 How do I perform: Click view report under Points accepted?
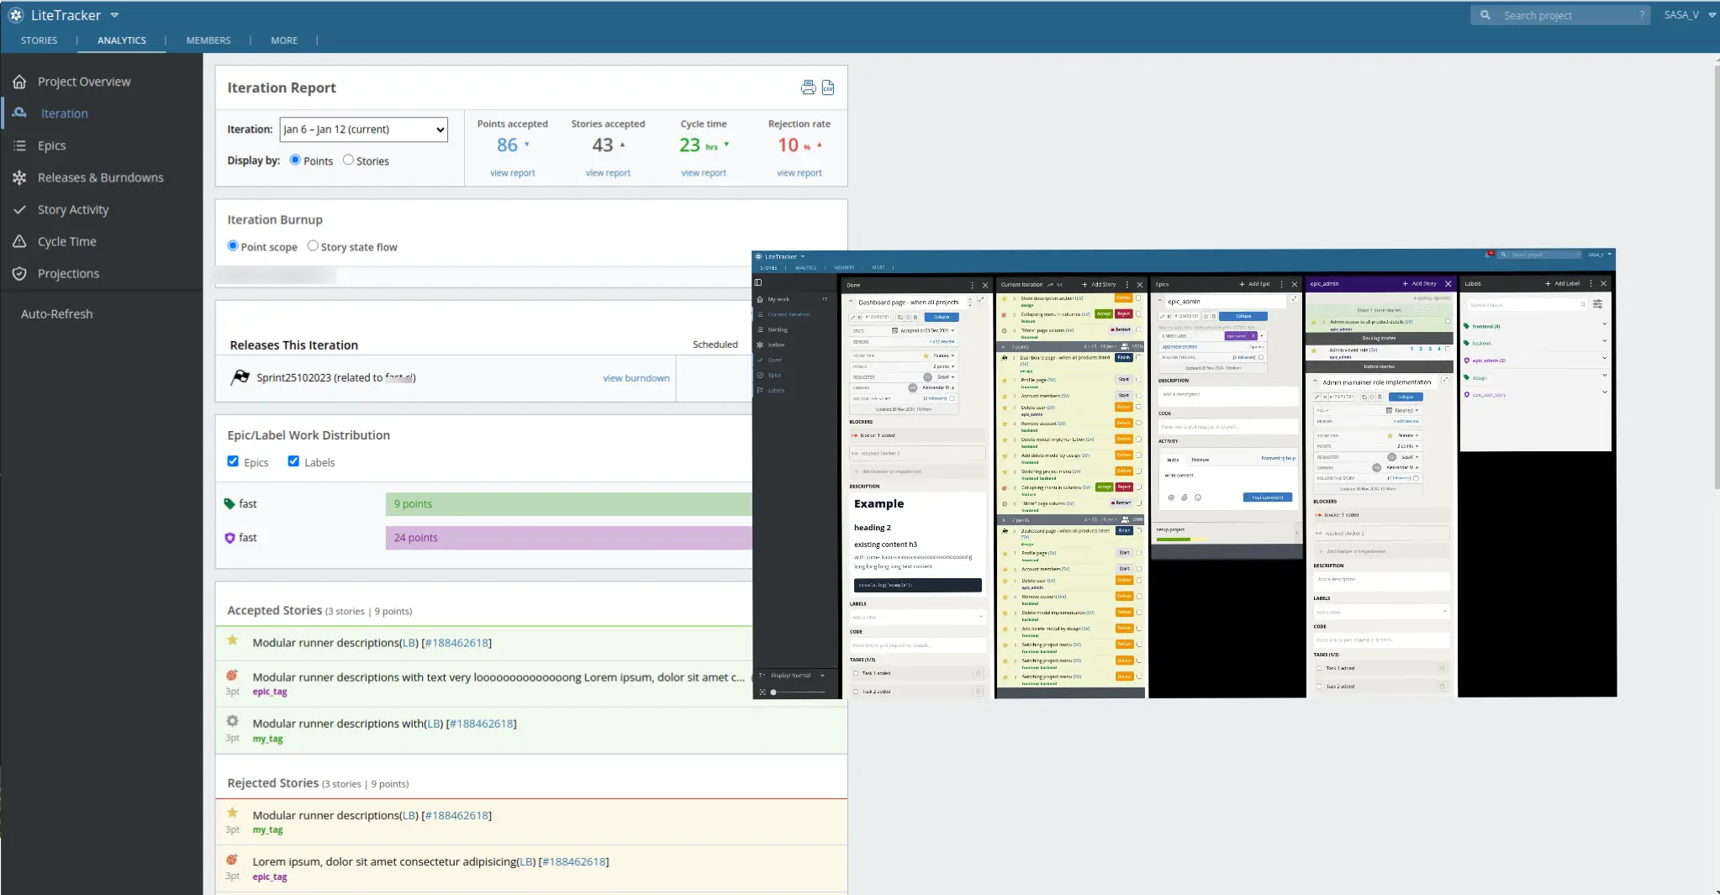[512, 173]
